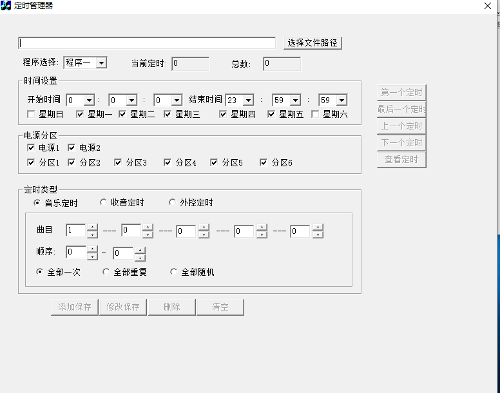Viewport: 500px width, 393px height.
Task: Uncheck the 星期四 checkbox
Action: [223, 114]
